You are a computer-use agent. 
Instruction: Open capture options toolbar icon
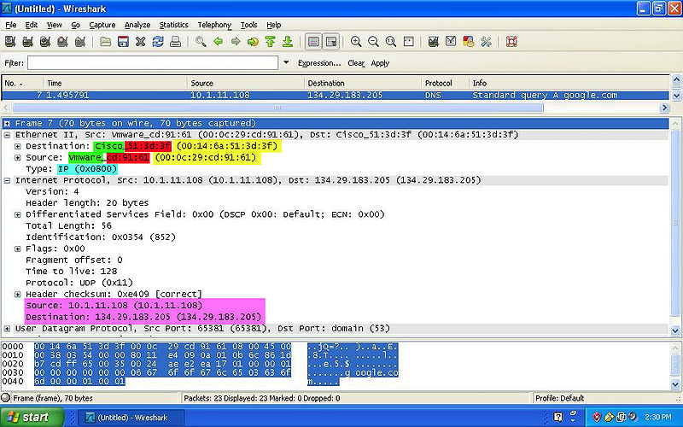(x=28, y=42)
